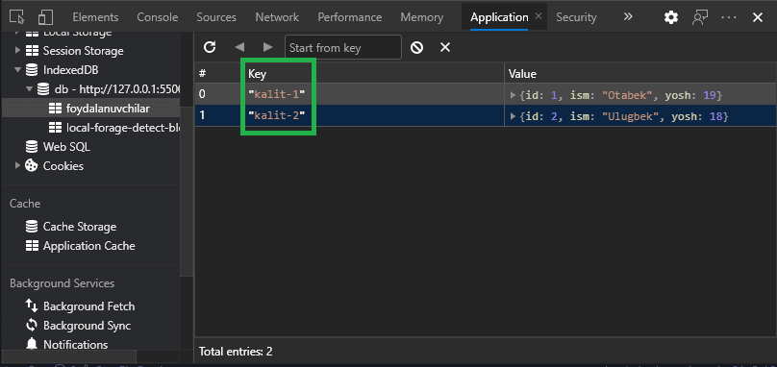Image resolution: width=777 pixels, height=367 pixels.
Task: Switch to the Elements tab
Action: click(95, 17)
